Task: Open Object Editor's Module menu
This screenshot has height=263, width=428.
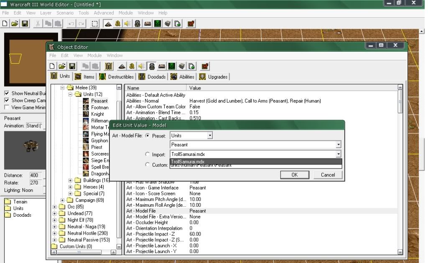Action: tap(94, 55)
